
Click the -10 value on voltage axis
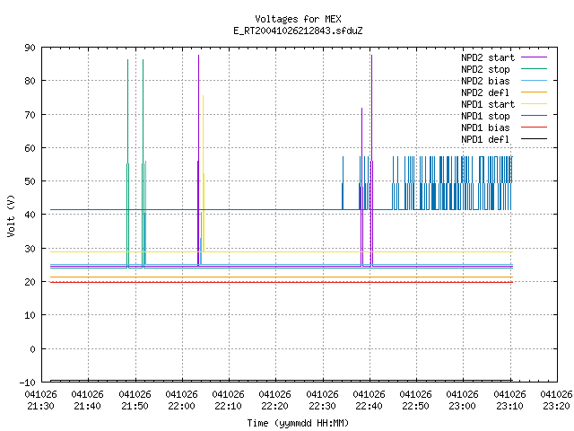coord(28,383)
